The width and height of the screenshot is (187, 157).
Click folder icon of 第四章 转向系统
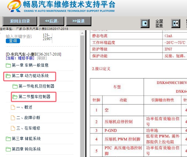click(8, 149)
